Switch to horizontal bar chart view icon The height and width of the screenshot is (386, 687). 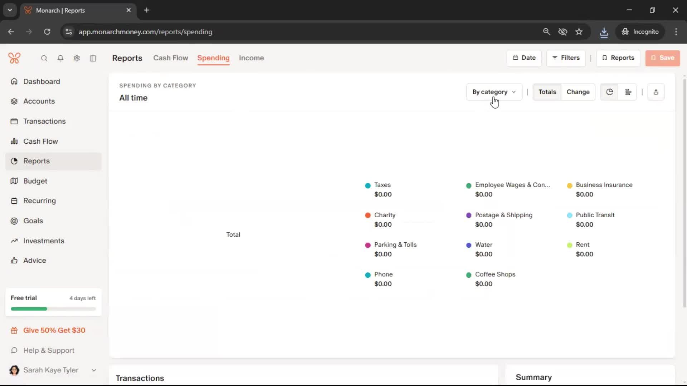[628, 92]
